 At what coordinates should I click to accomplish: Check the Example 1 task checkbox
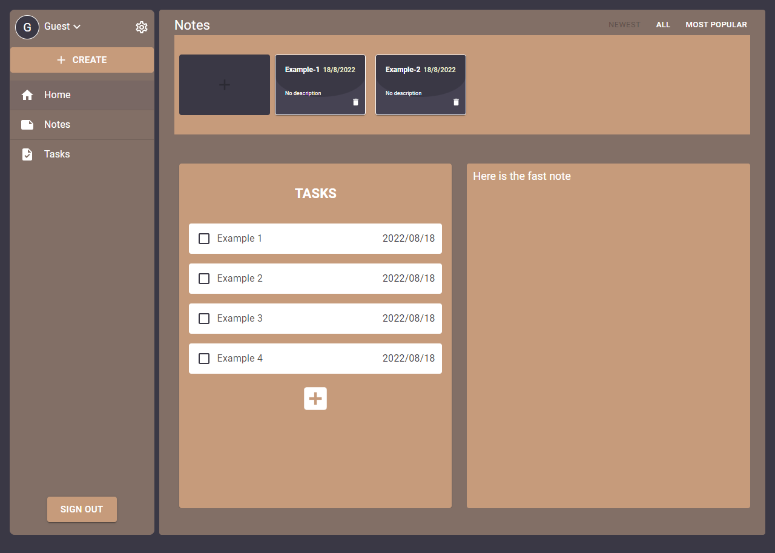pyautogui.click(x=204, y=239)
